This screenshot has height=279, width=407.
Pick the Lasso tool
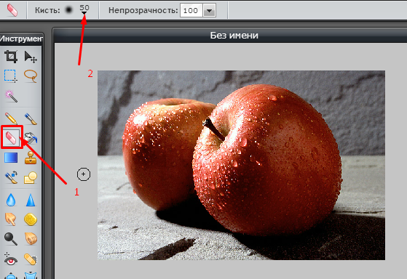click(x=31, y=76)
